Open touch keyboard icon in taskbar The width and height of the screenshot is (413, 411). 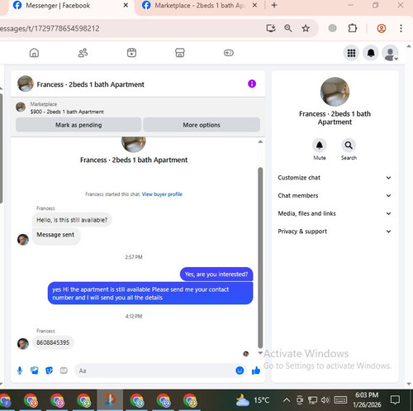340,399
